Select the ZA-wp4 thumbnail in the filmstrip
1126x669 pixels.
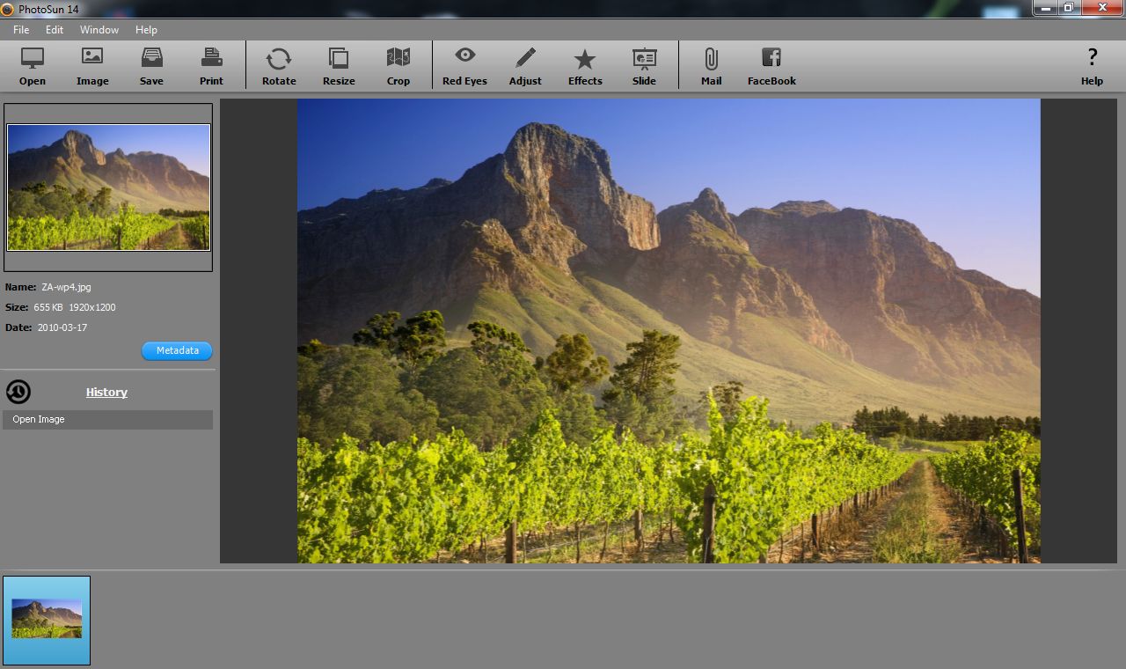tap(47, 620)
